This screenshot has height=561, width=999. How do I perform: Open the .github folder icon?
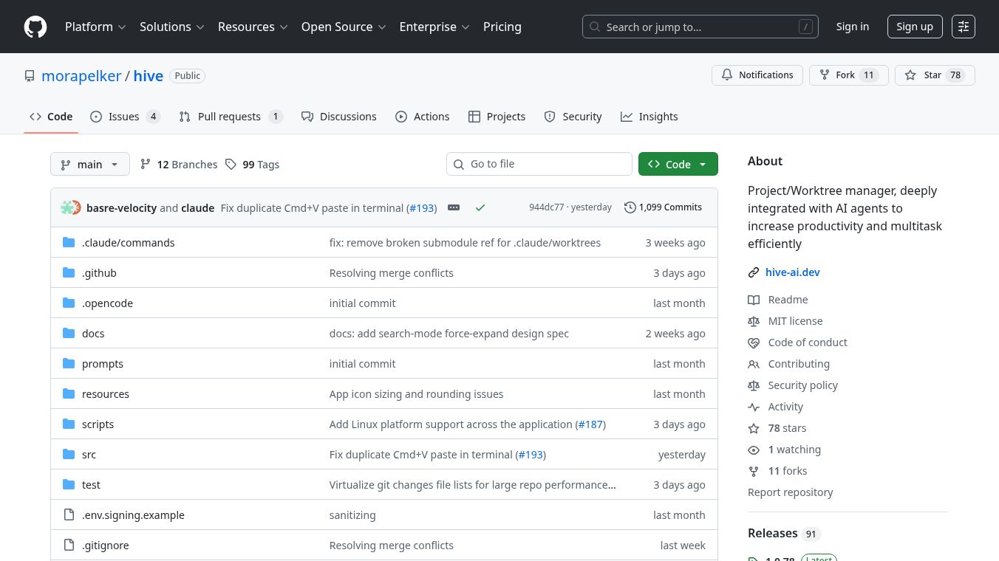coord(69,273)
